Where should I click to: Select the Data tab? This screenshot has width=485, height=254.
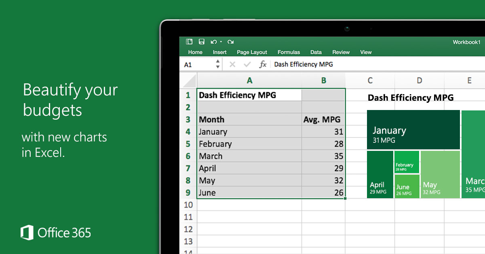point(316,52)
